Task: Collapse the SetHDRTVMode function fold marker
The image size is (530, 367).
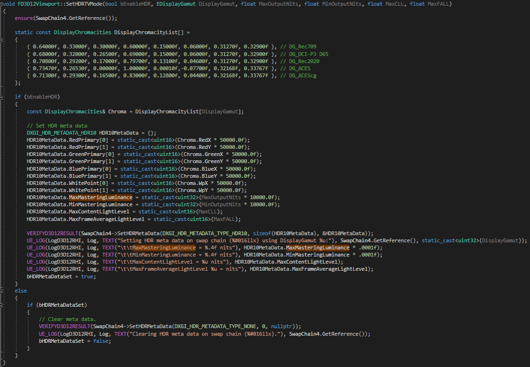Action: point(2,4)
